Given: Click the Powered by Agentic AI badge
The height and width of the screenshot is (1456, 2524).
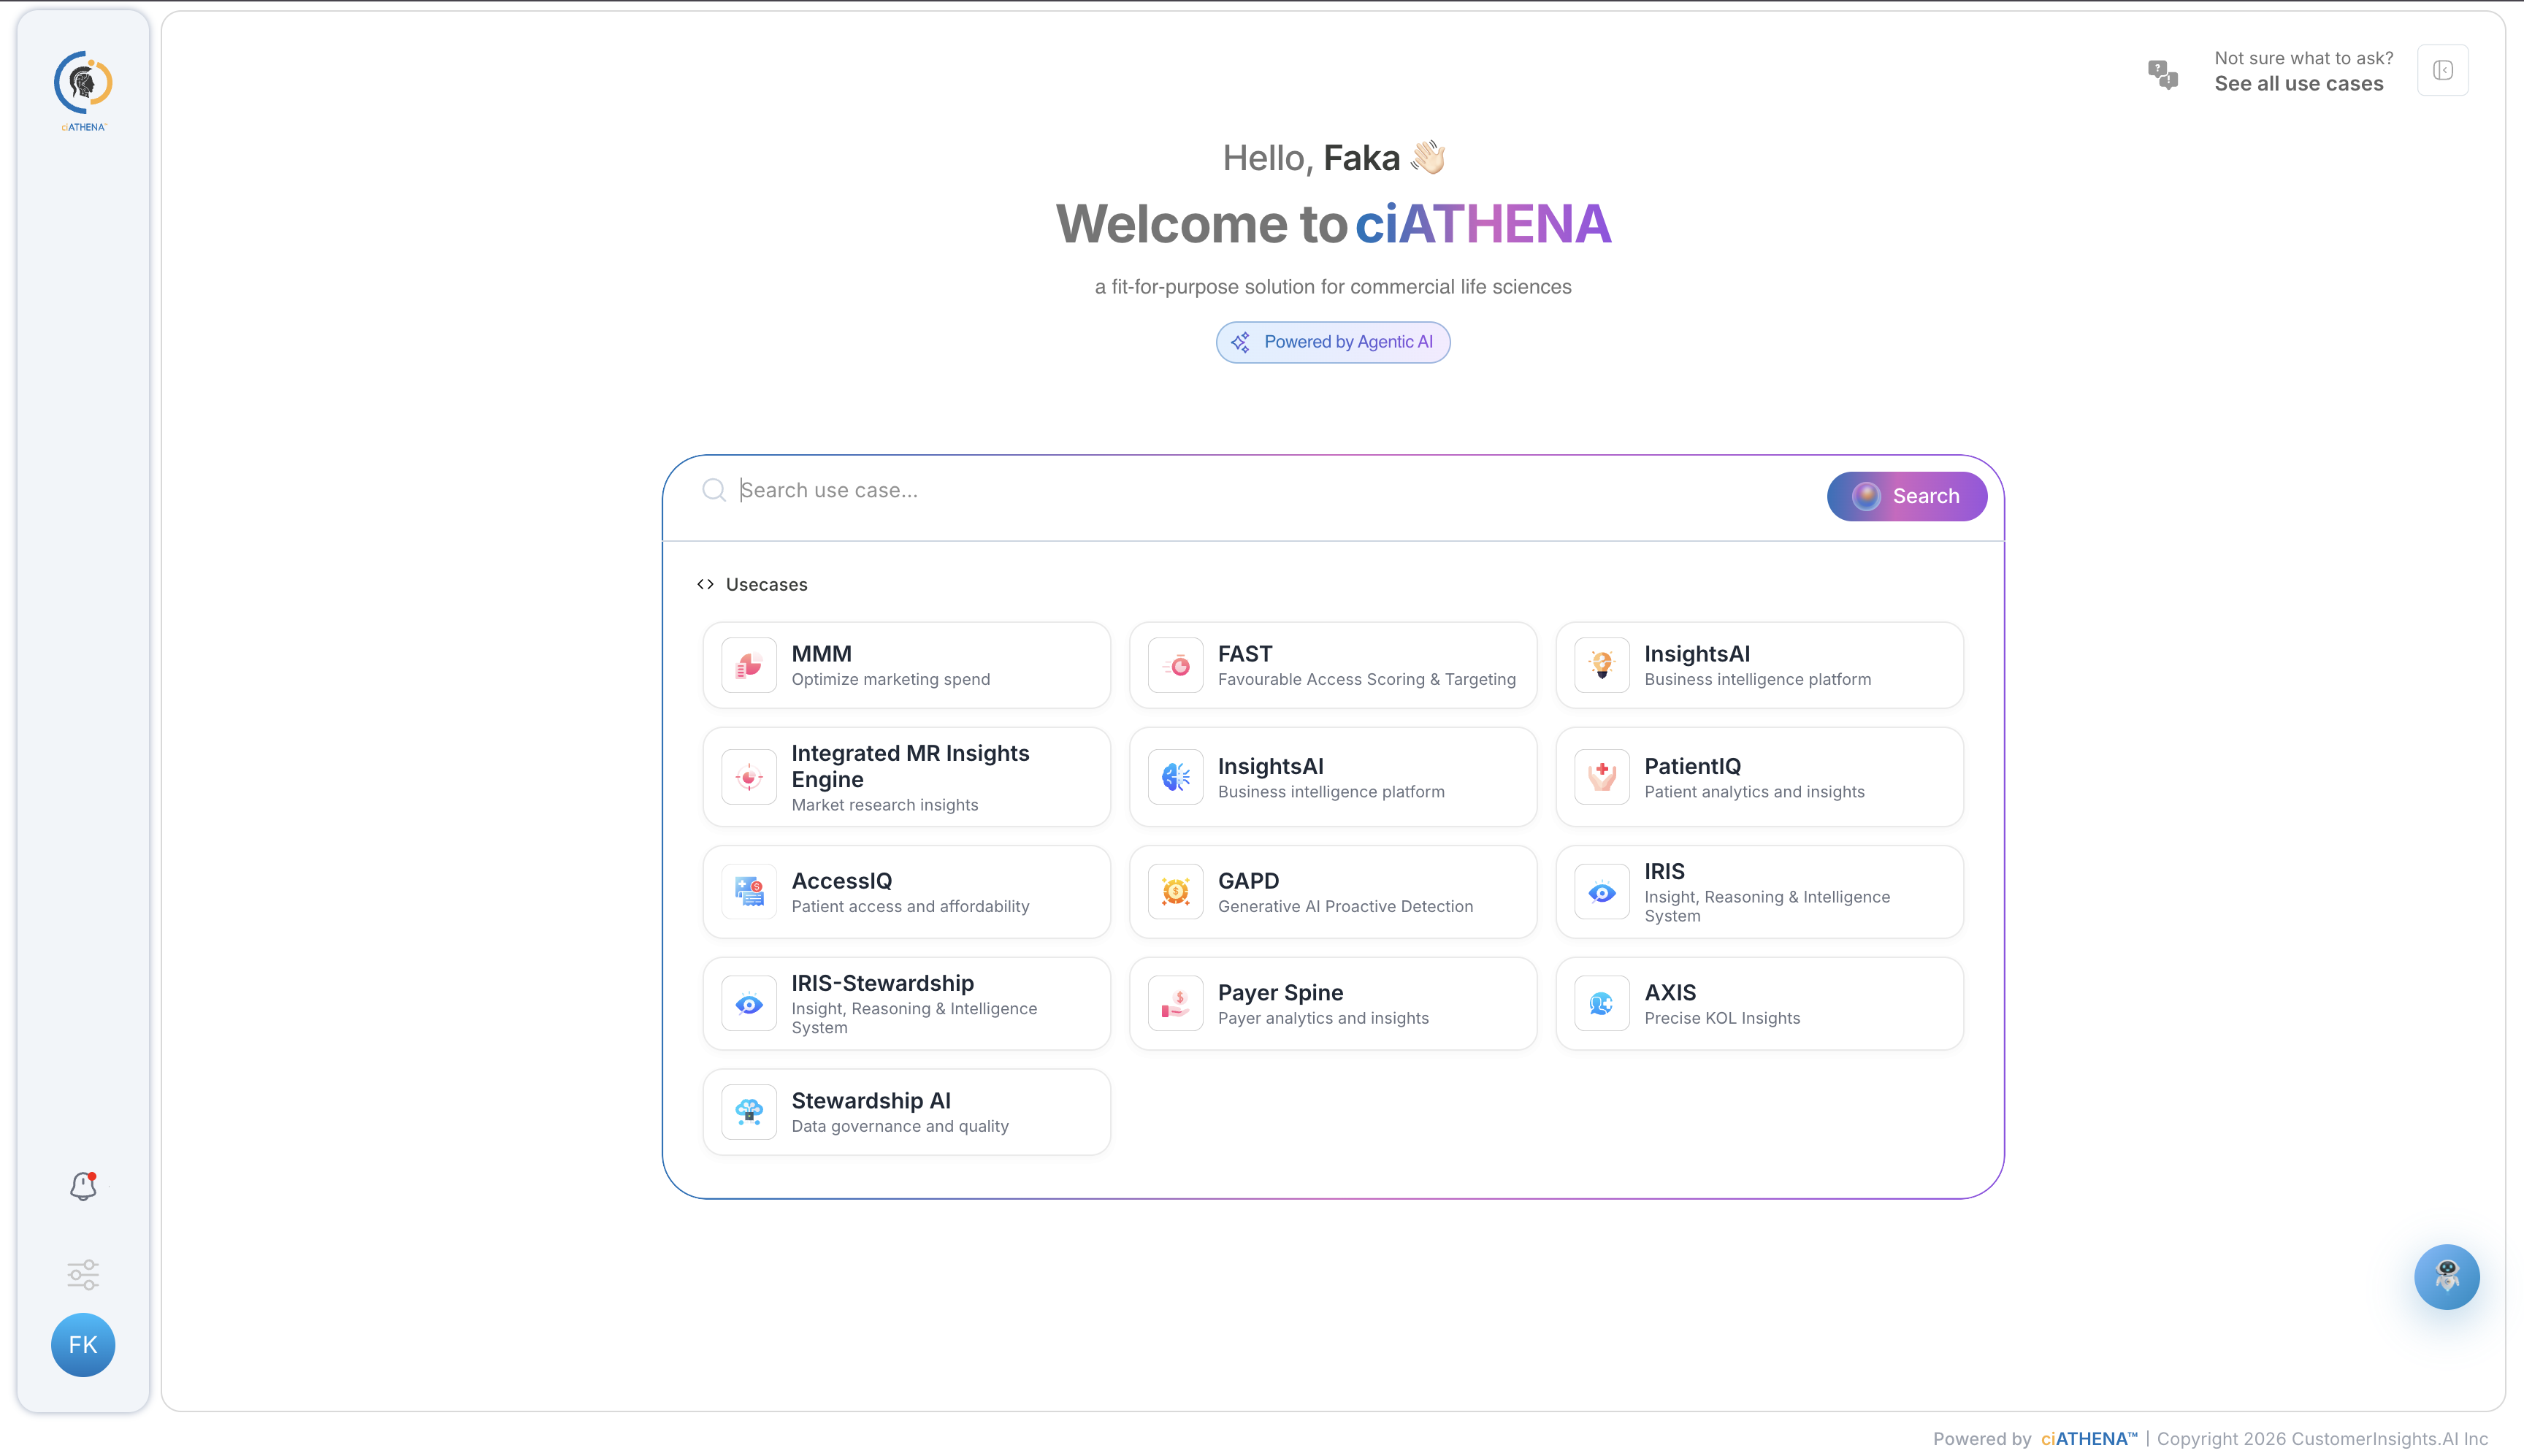Looking at the screenshot, I should point(1333,342).
